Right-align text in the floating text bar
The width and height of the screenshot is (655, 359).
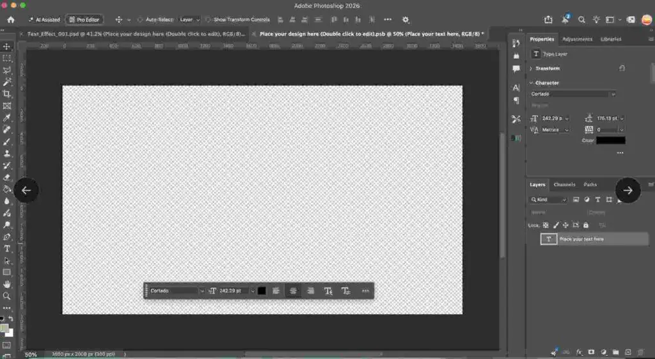[x=310, y=291]
